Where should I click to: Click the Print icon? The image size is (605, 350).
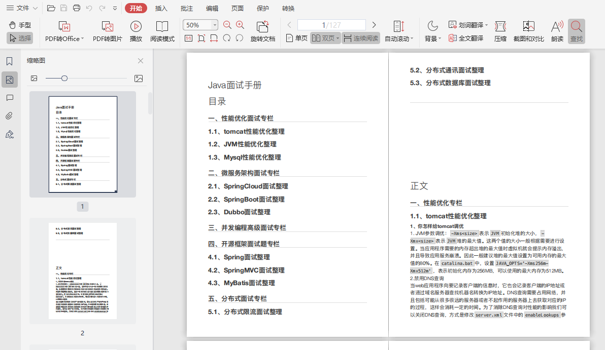pos(77,8)
